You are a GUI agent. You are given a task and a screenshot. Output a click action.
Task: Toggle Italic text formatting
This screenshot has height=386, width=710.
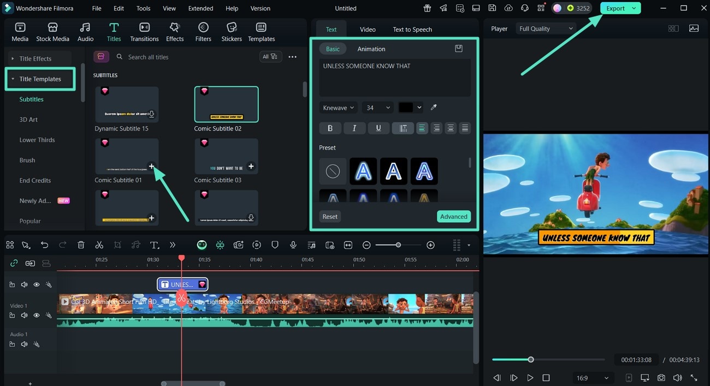[x=354, y=128]
